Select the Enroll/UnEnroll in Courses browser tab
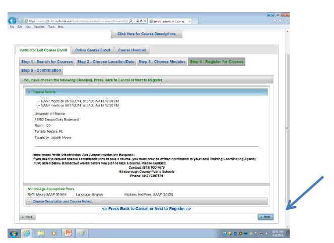Viewport: 334px width, 243px height. (169, 21)
